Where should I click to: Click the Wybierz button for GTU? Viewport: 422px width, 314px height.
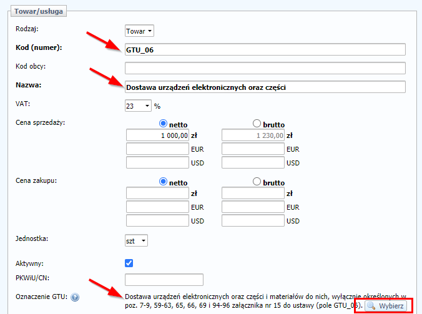pyautogui.click(x=386, y=305)
